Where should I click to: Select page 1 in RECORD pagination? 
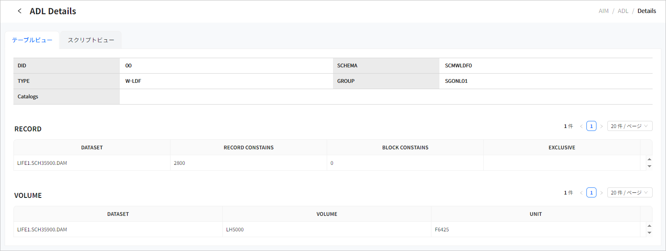click(x=591, y=126)
